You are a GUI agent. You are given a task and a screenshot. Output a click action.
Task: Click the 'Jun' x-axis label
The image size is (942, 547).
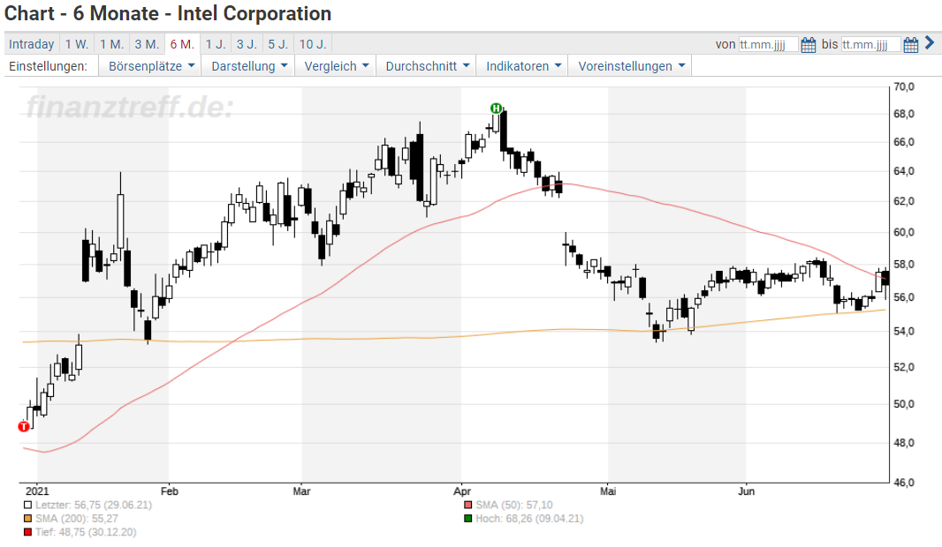(x=746, y=491)
